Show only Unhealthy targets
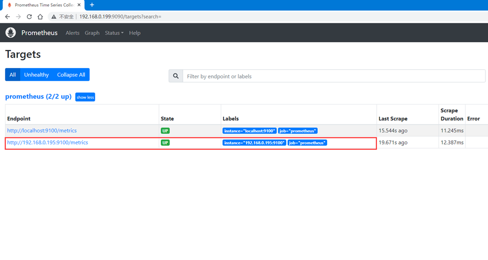This screenshot has width=488, height=260. point(36,74)
